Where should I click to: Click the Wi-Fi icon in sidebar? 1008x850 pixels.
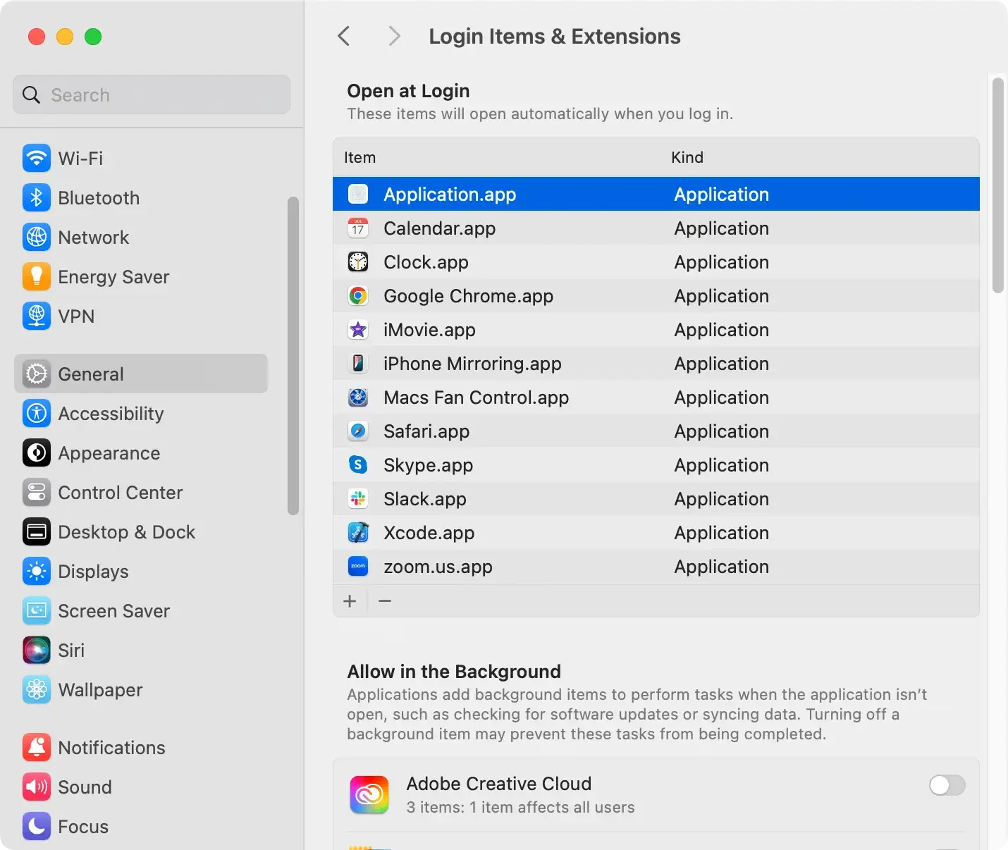tap(37, 158)
